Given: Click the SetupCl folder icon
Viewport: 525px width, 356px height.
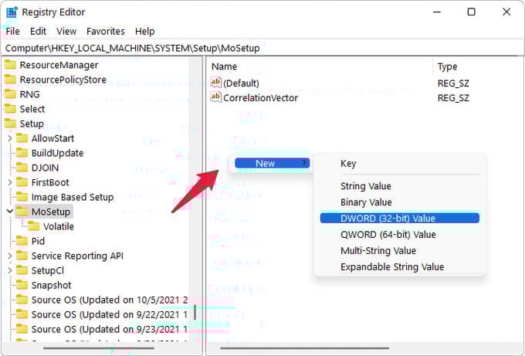Looking at the screenshot, I should (x=22, y=270).
